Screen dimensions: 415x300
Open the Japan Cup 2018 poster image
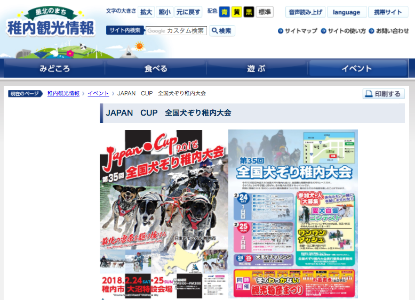(x=164, y=214)
